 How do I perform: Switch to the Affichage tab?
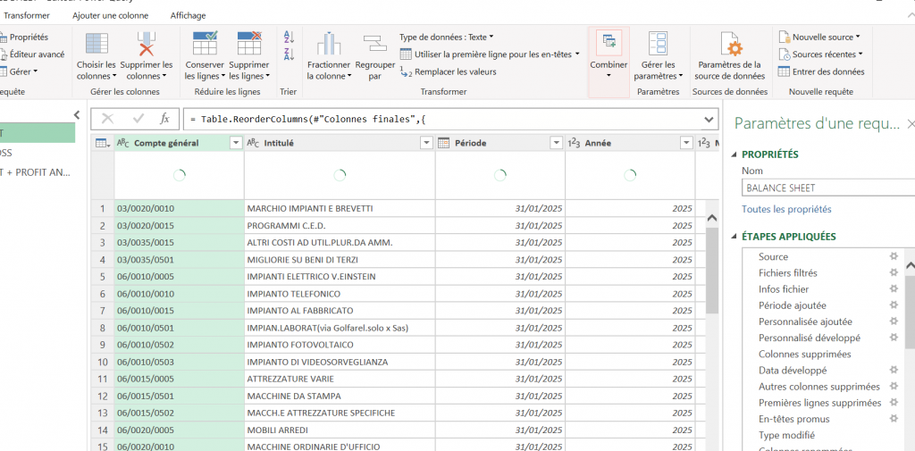click(x=188, y=16)
